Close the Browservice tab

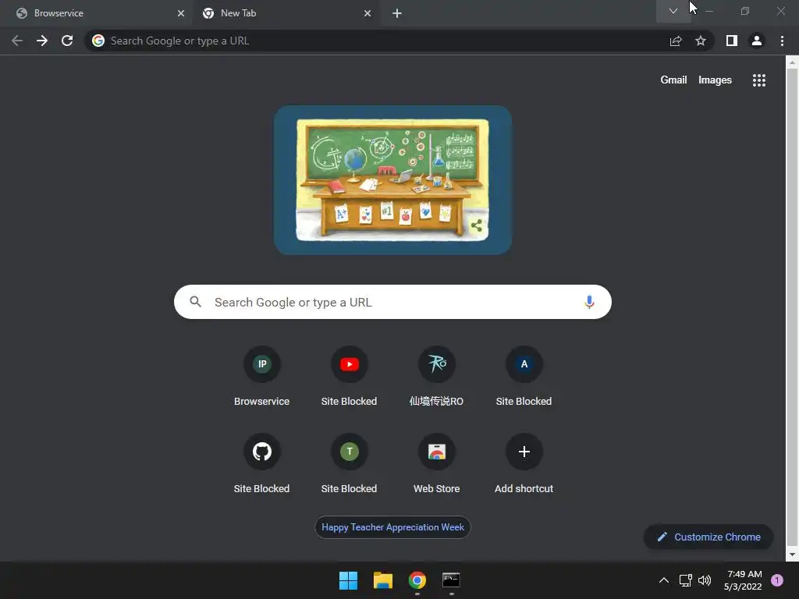click(181, 13)
